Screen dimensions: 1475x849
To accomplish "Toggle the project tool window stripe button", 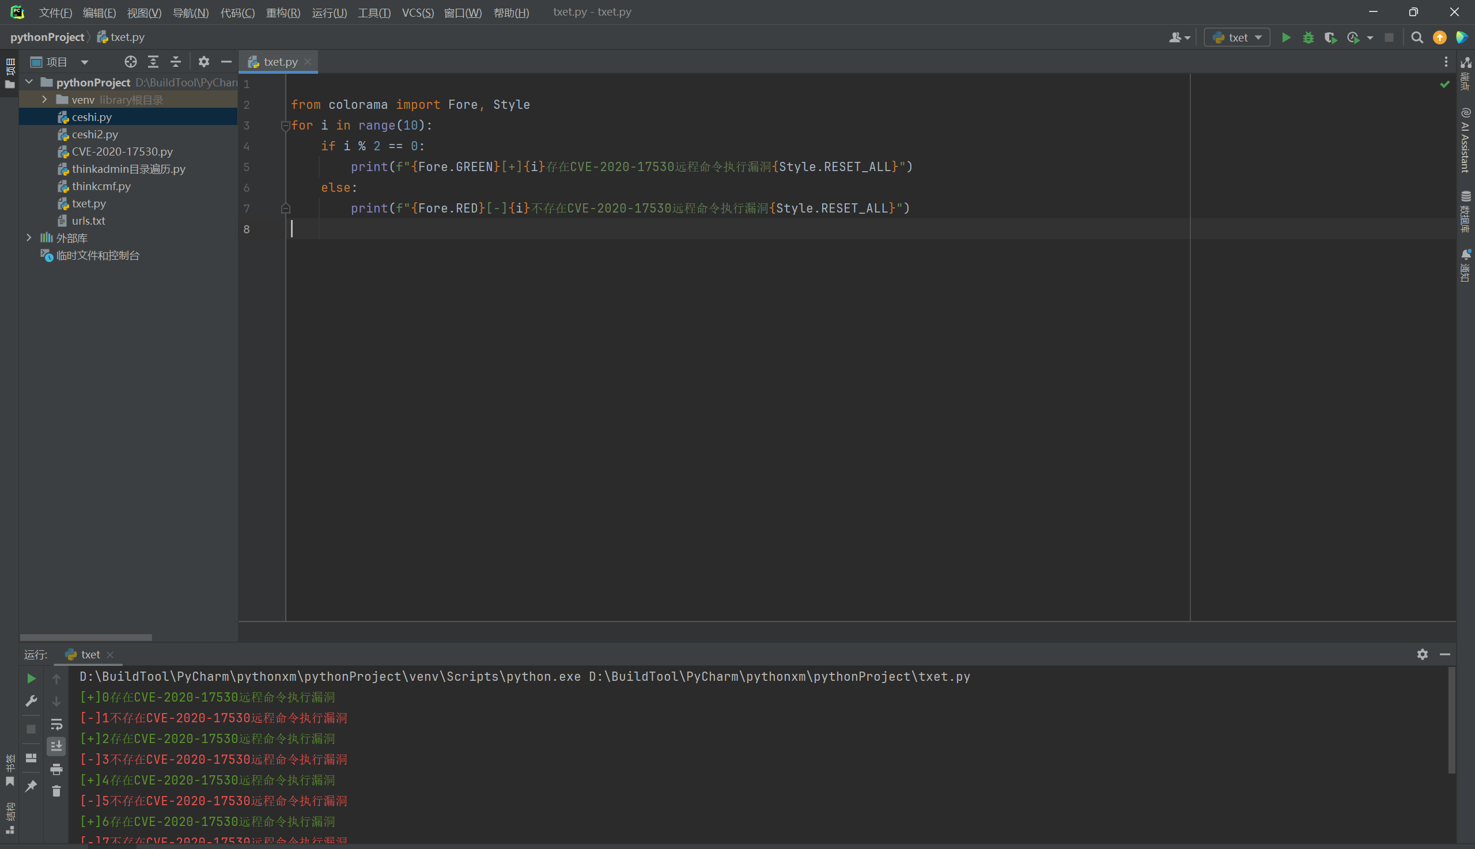I will point(10,73).
